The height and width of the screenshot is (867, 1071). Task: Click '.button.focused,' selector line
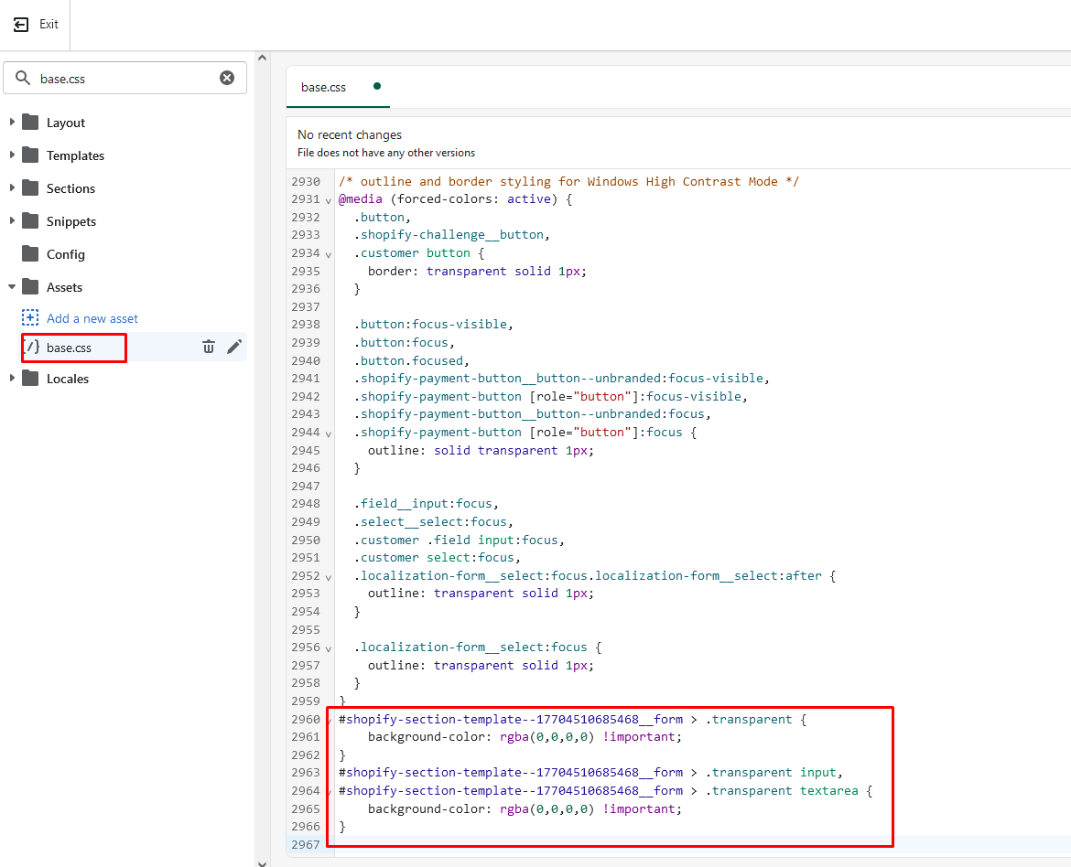point(411,360)
